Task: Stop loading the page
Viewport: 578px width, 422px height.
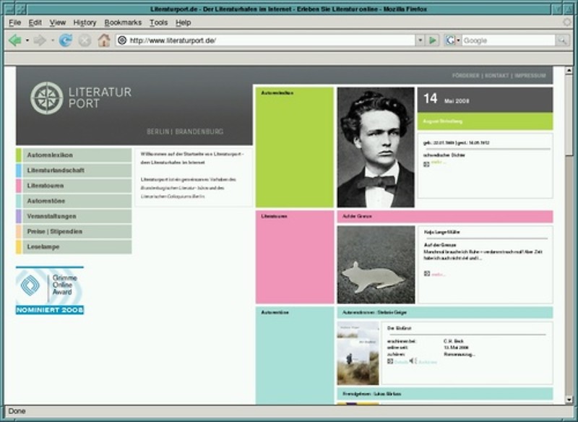Action: tap(85, 40)
